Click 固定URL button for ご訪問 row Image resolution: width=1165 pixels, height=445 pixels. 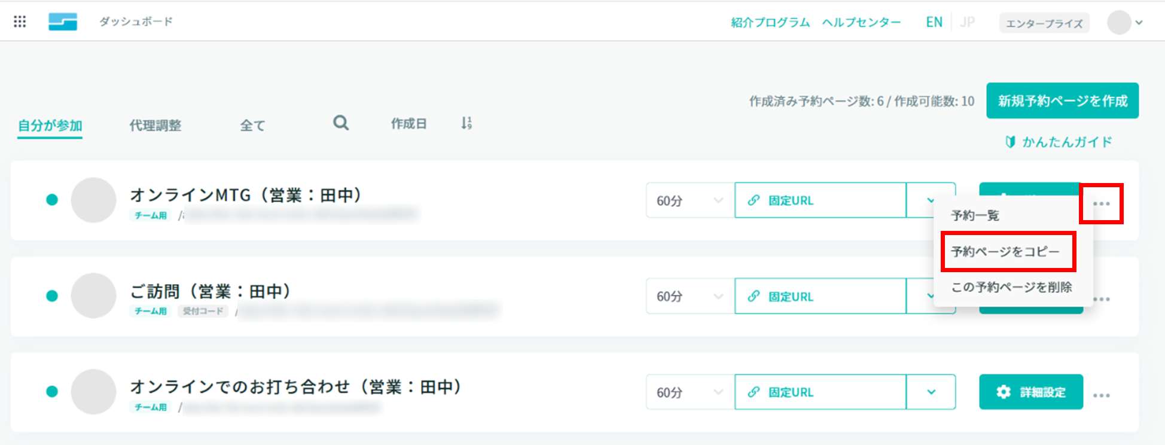821,296
